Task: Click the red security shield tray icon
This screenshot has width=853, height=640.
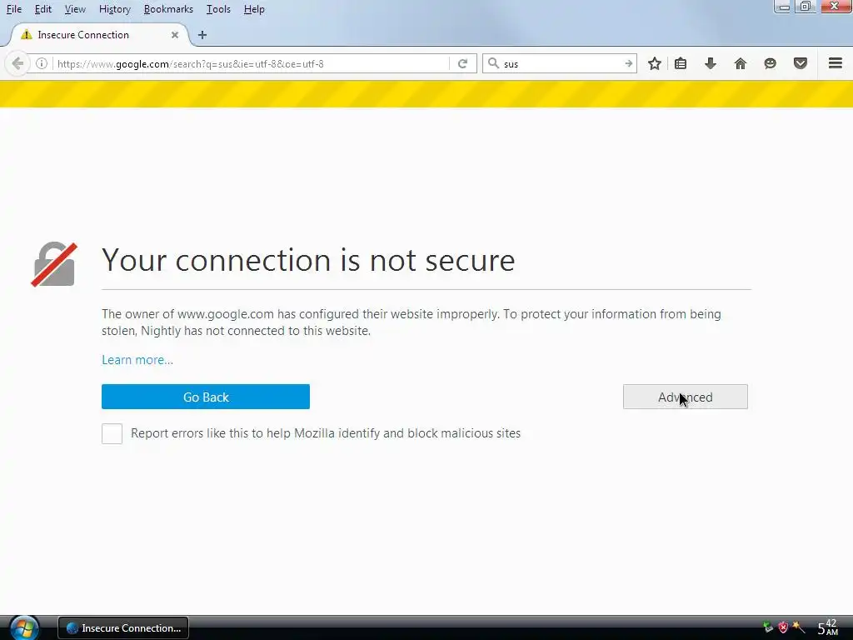Action: click(783, 627)
